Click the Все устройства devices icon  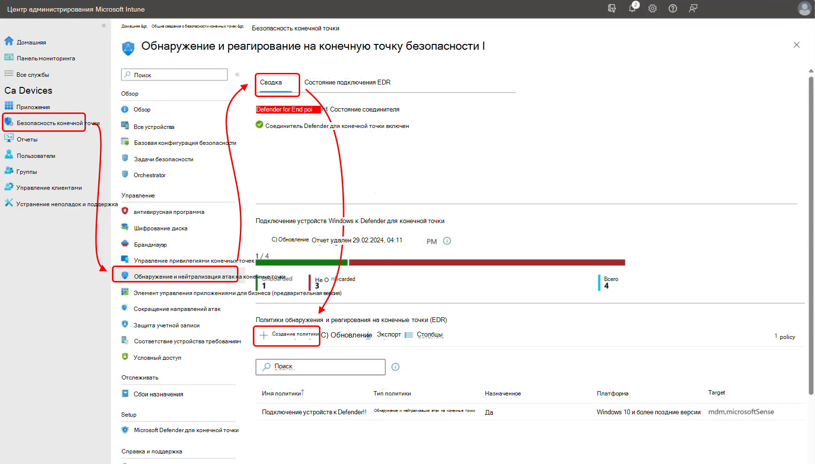coord(125,126)
